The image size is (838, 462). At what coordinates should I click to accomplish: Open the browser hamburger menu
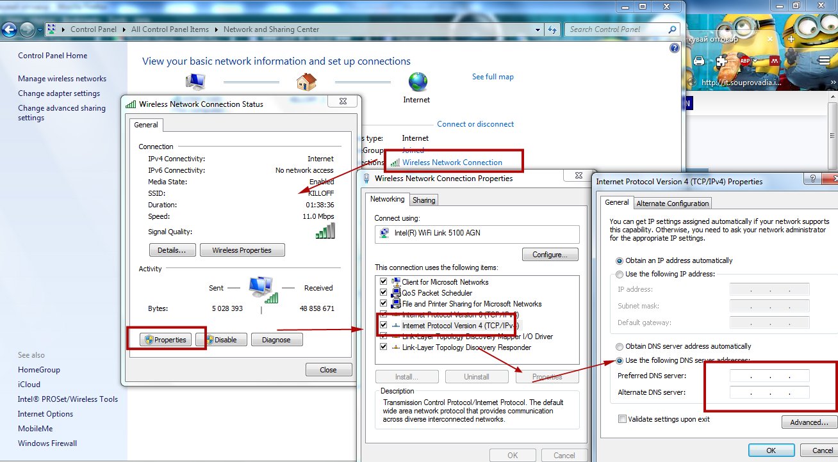(825, 61)
